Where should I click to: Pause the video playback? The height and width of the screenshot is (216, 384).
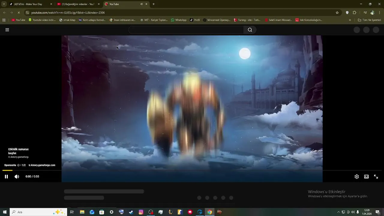point(6,176)
